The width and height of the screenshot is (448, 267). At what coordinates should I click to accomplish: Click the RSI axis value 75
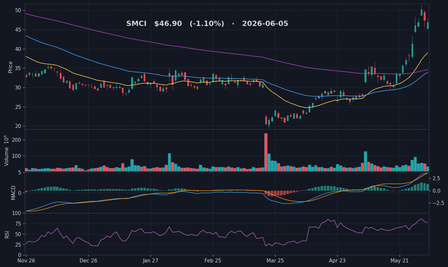tap(18, 224)
